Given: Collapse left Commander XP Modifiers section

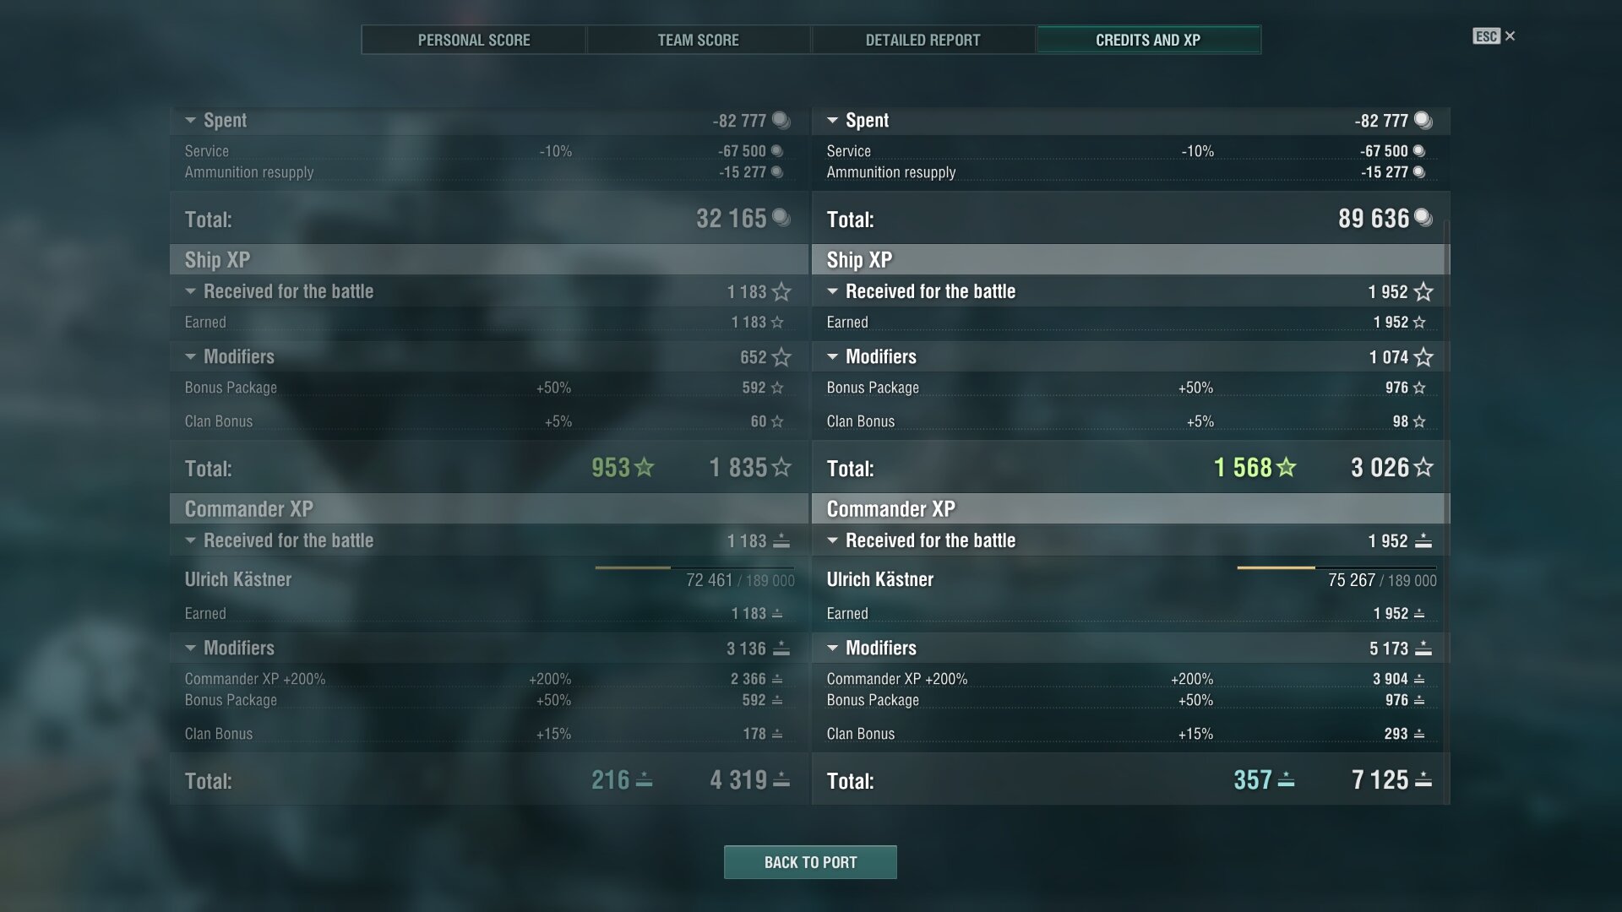Looking at the screenshot, I should tap(190, 649).
